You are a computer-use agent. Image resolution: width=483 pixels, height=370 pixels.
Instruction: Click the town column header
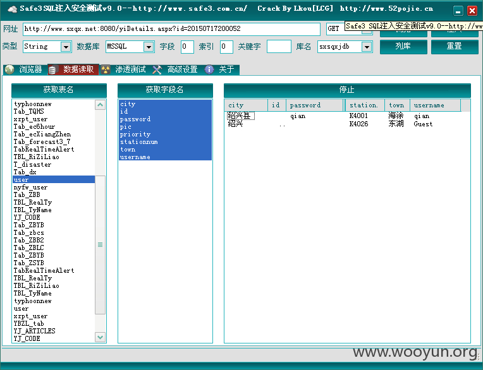coord(397,105)
